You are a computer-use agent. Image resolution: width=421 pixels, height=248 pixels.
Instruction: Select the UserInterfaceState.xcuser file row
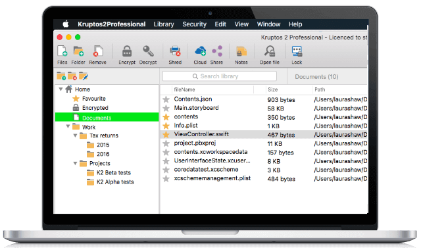tap(264, 161)
